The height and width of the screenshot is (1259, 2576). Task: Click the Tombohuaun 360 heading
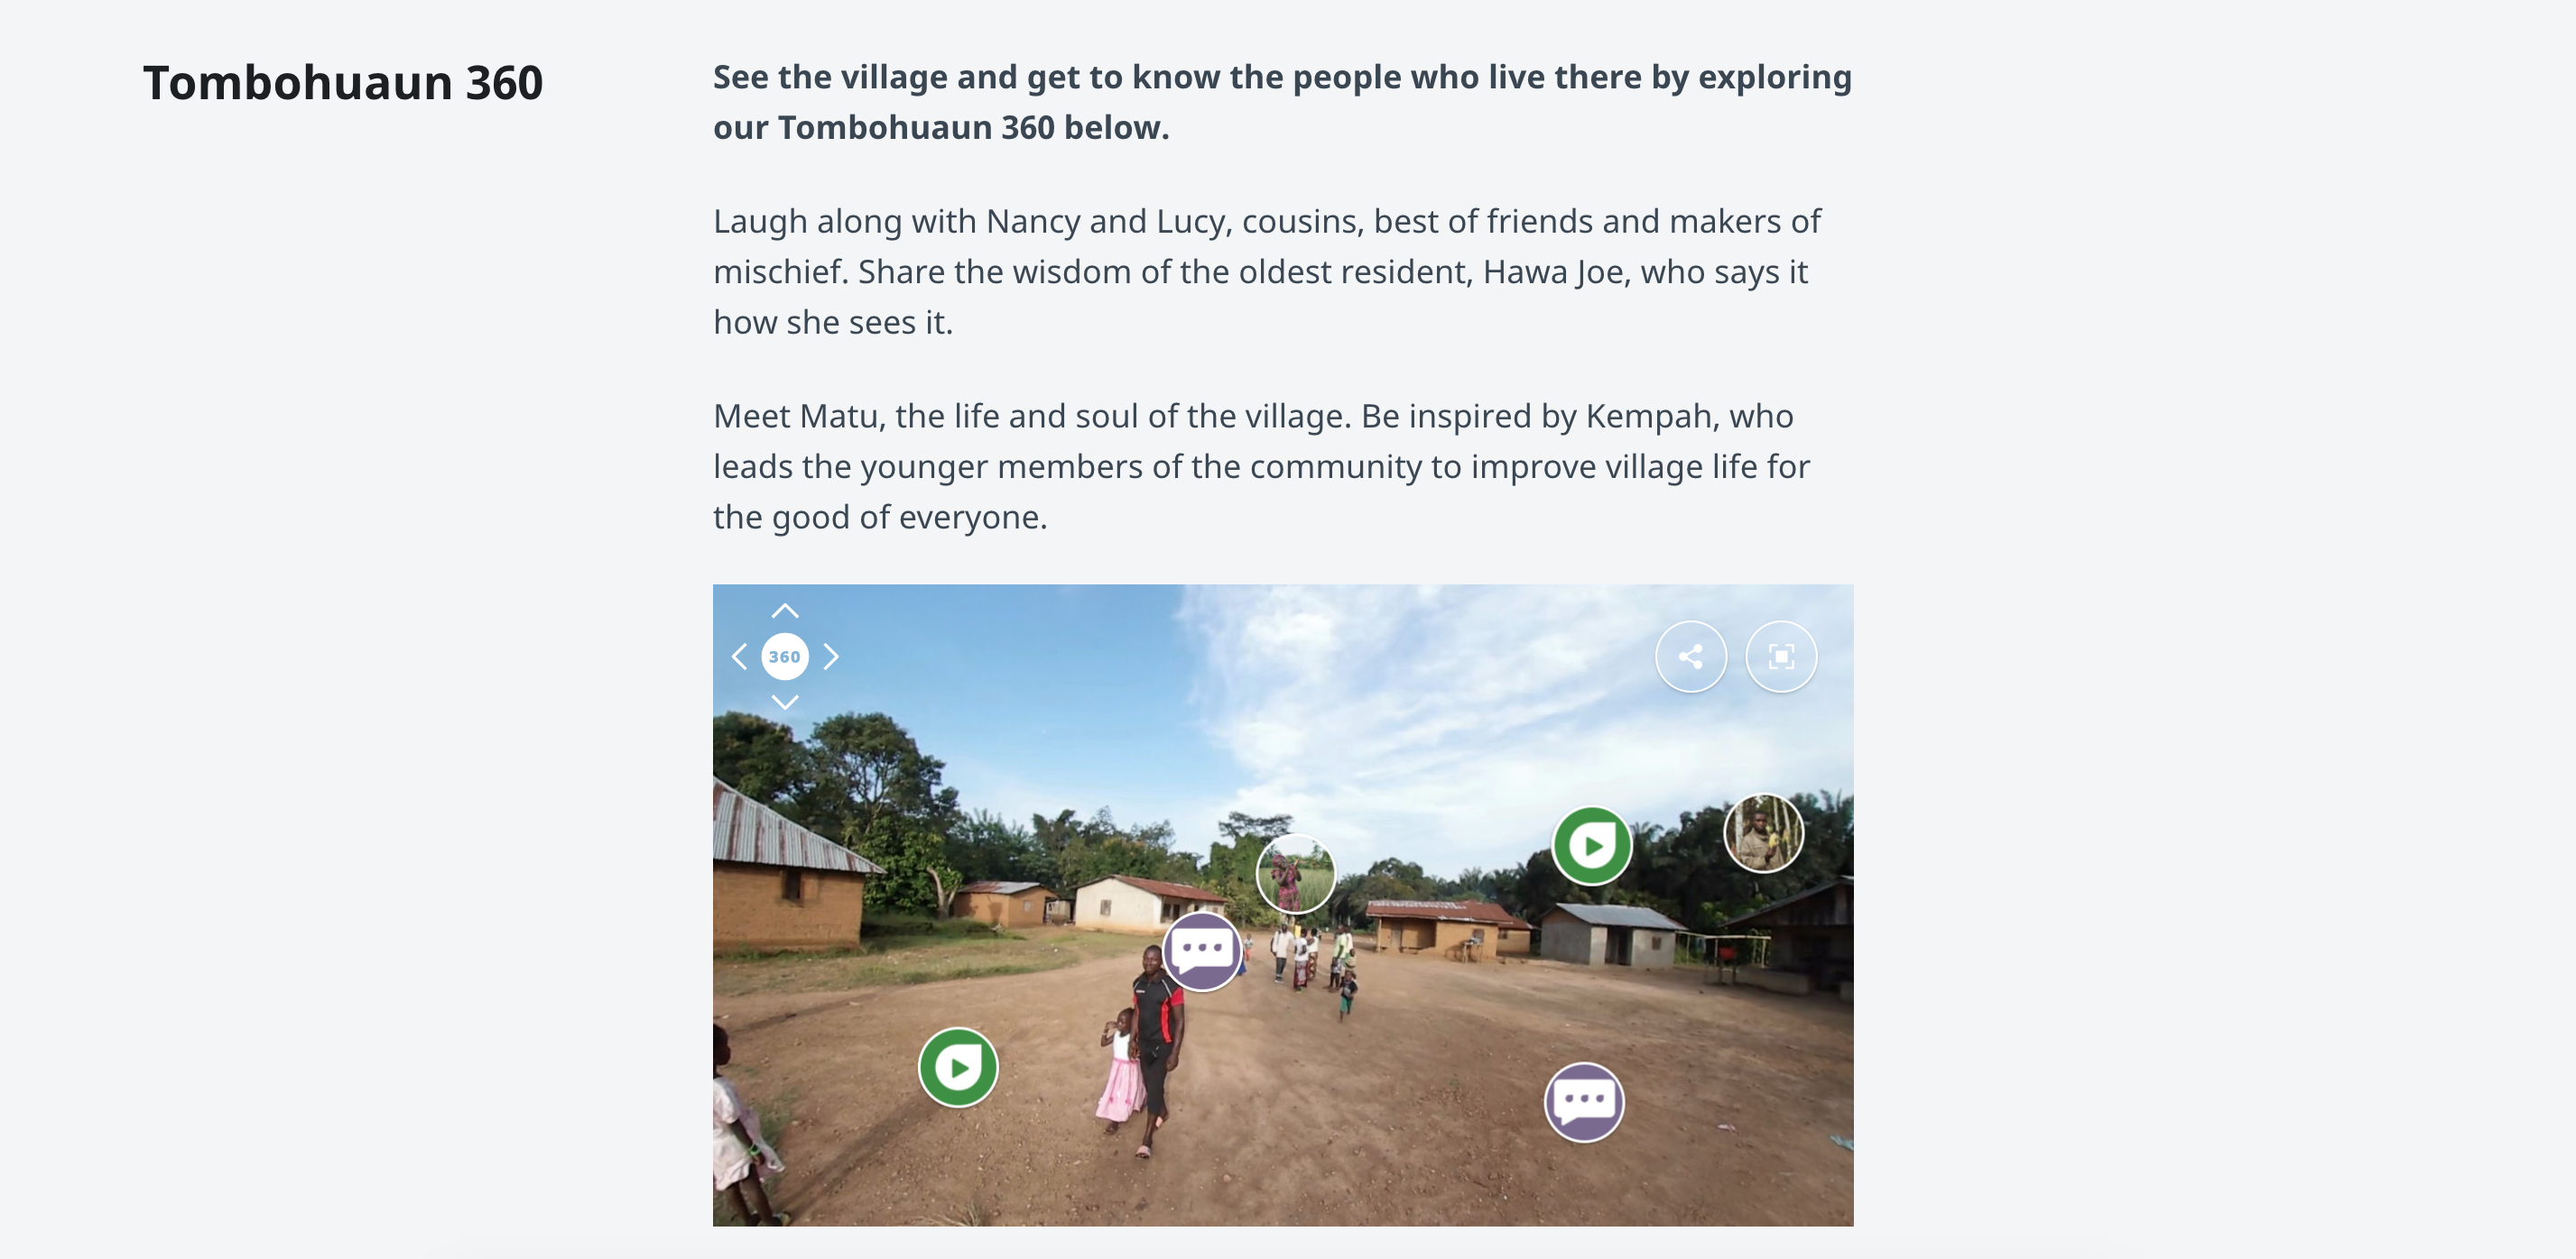coord(342,83)
